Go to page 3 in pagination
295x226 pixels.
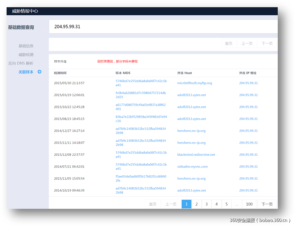pyautogui.click(x=206, y=204)
